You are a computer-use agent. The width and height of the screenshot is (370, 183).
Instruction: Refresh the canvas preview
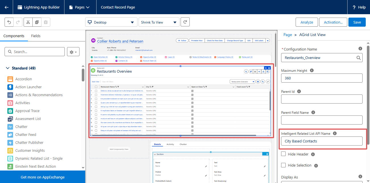185,22
